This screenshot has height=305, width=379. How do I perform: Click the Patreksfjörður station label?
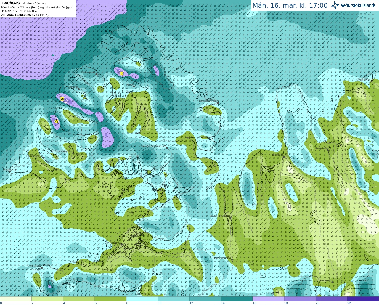tap(35, 156)
